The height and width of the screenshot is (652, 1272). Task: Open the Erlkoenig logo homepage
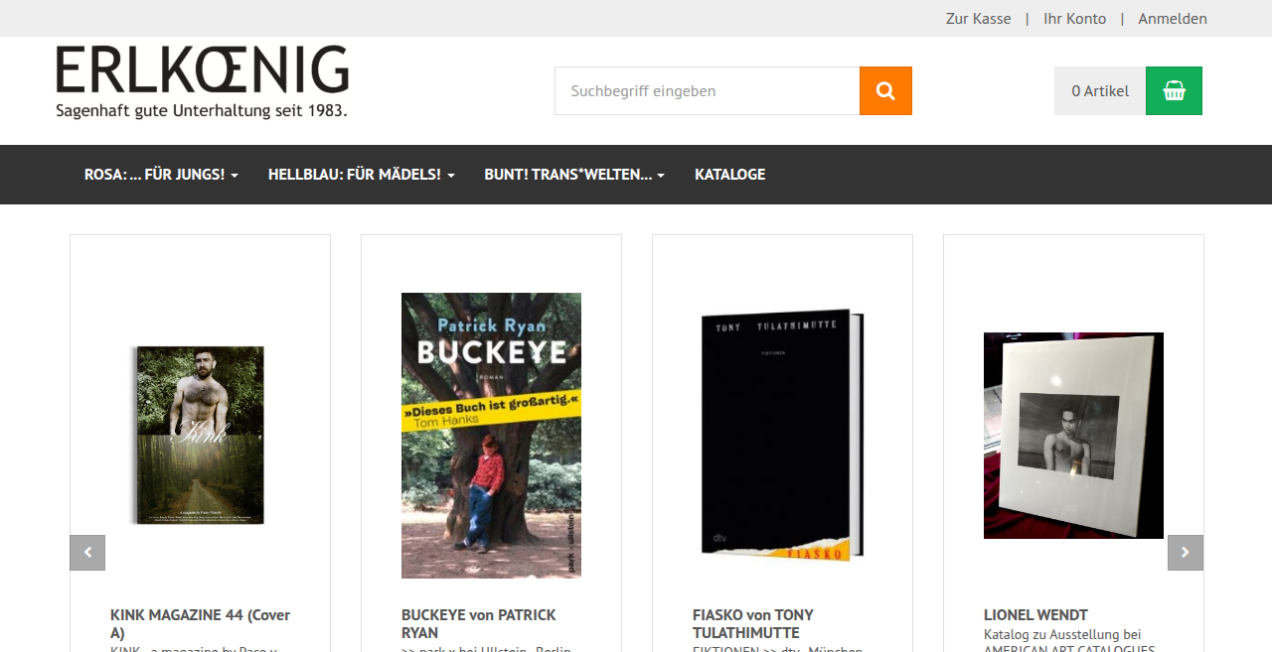tap(203, 82)
